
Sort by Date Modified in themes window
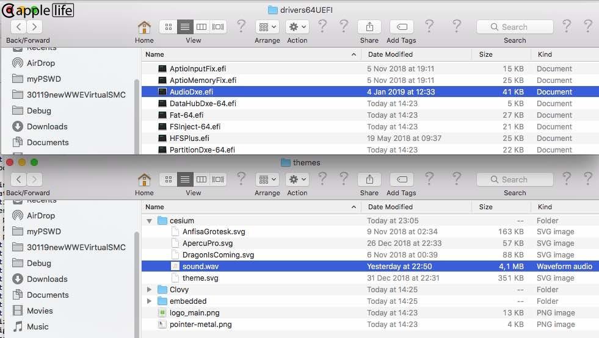pyautogui.click(x=416, y=207)
